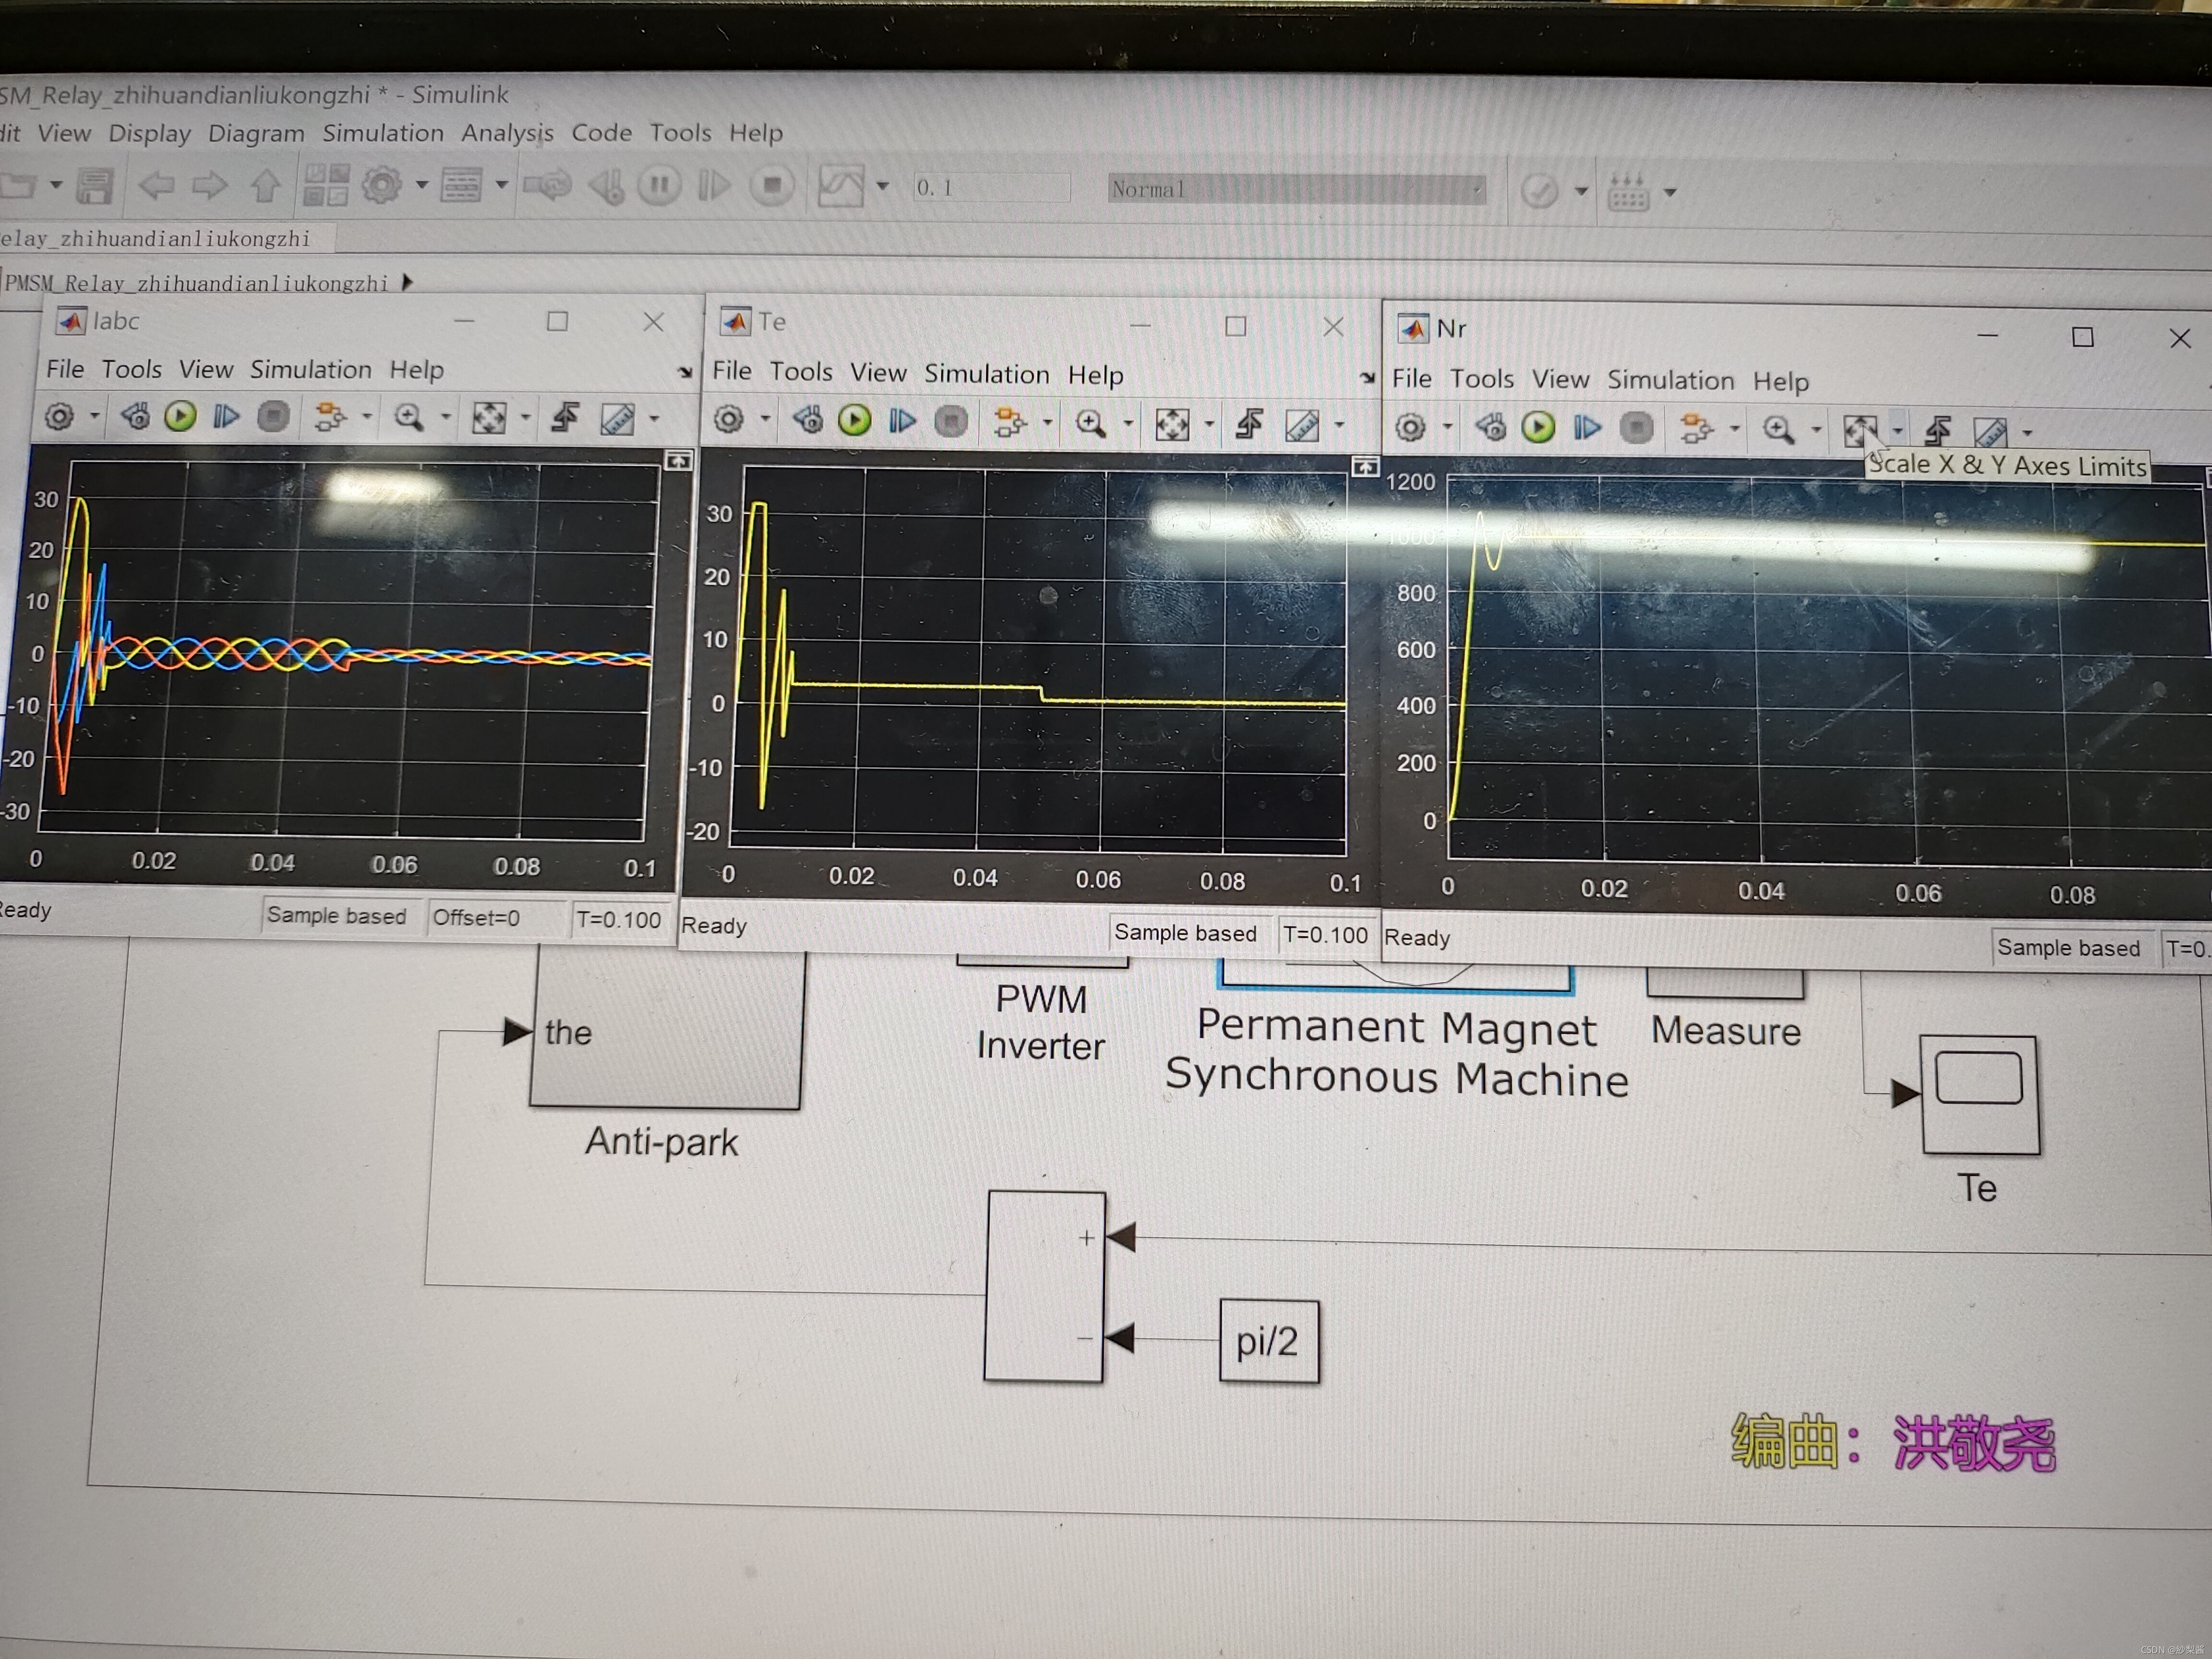Open the triggers icon in the Labc scope
This screenshot has width=2212, height=1659.
tap(566, 418)
